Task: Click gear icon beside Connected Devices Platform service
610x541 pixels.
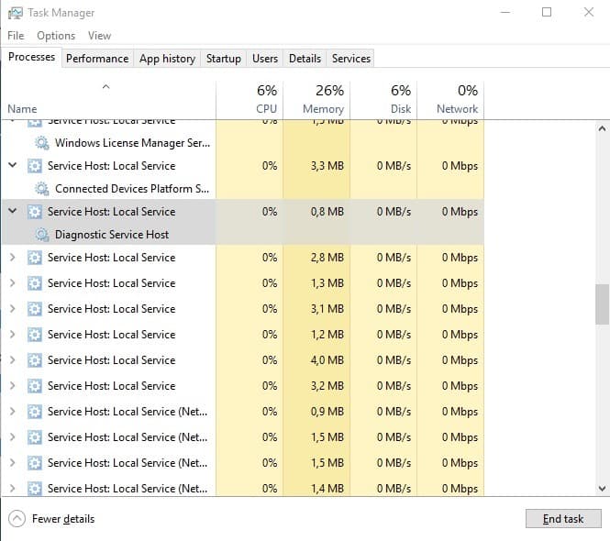Action: 41,189
